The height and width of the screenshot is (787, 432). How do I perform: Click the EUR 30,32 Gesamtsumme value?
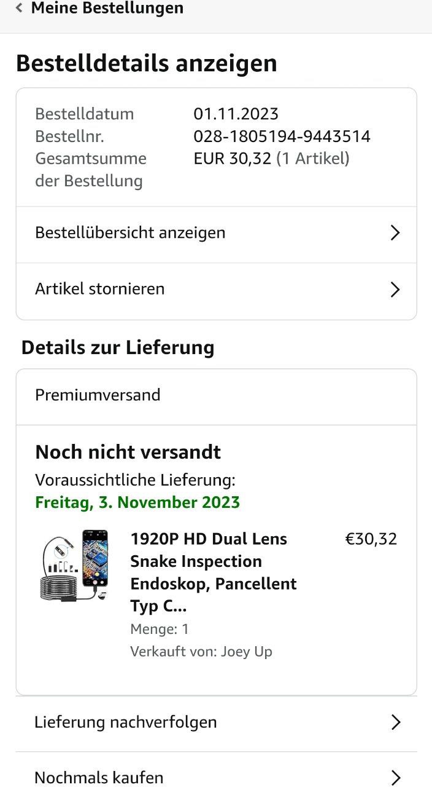[x=232, y=159]
